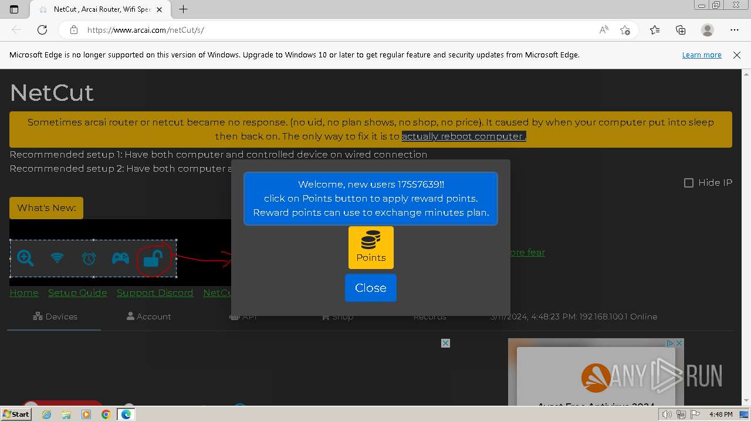Refresh the arcai.com page
This screenshot has height=422, width=751.
[x=42, y=30]
